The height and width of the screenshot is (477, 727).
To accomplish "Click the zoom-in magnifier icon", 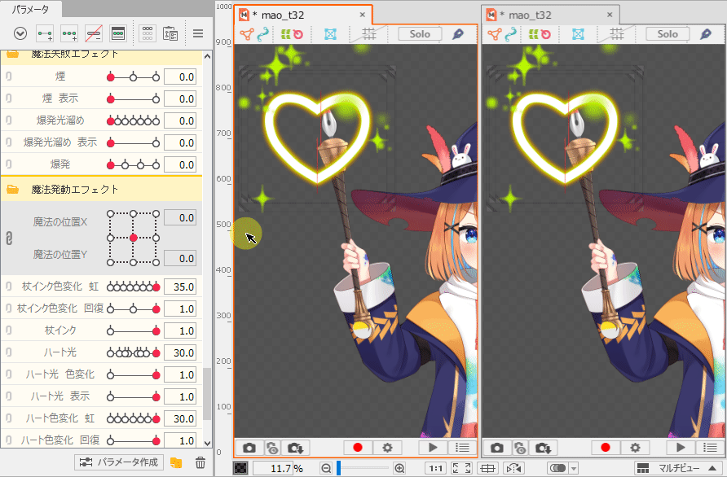I will pyautogui.click(x=399, y=469).
